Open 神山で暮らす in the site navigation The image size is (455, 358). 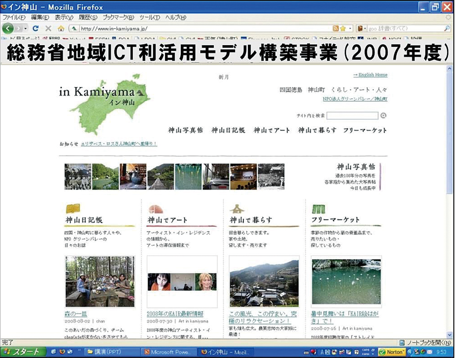click(x=317, y=130)
